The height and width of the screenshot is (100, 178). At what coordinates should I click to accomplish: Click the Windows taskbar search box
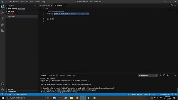26,98
